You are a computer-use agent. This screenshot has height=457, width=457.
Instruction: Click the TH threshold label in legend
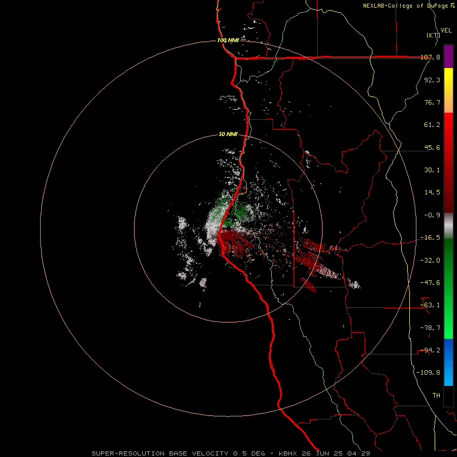pos(436,396)
